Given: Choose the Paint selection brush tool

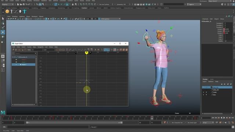Looking at the screenshot, I should (3, 27).
